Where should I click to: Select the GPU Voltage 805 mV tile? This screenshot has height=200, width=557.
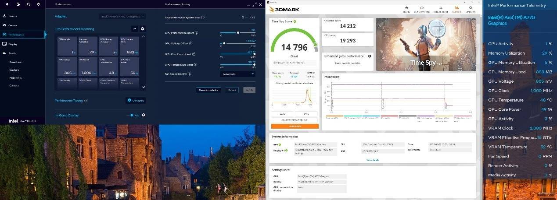pyautogui.click(x=67, y=66)
